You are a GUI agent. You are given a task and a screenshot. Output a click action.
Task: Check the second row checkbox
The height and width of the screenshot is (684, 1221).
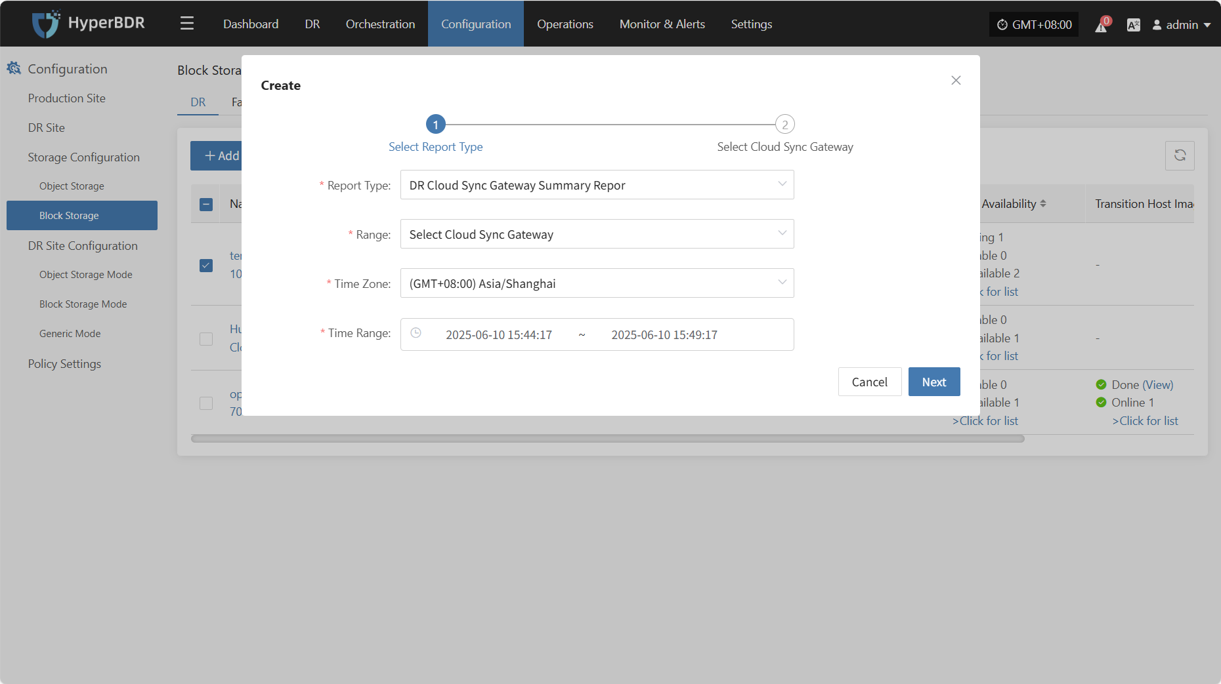click(206, 338)
